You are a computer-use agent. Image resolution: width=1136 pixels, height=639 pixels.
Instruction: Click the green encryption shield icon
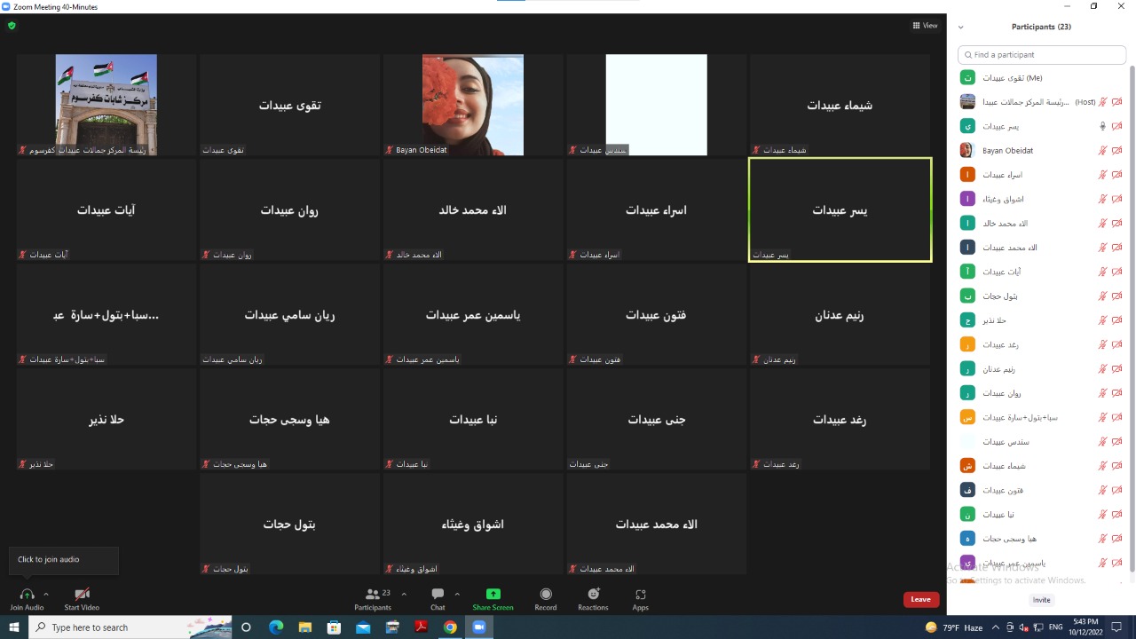pos(12,26)
